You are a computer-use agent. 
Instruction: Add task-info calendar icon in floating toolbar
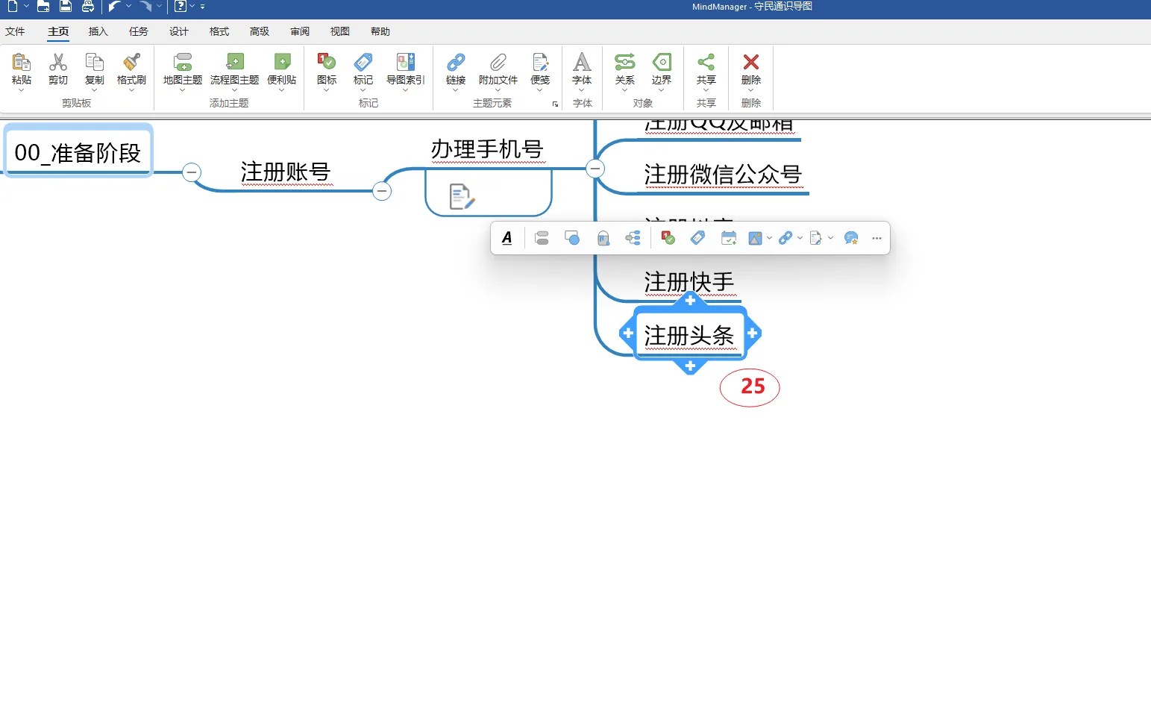(x=729, y=238)
